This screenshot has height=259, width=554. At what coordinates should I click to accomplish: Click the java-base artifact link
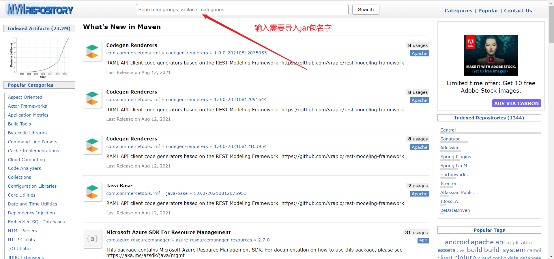tap(177, 193)
